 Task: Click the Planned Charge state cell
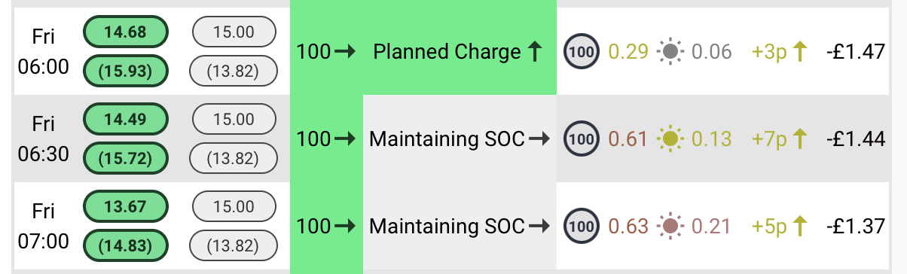460,51
